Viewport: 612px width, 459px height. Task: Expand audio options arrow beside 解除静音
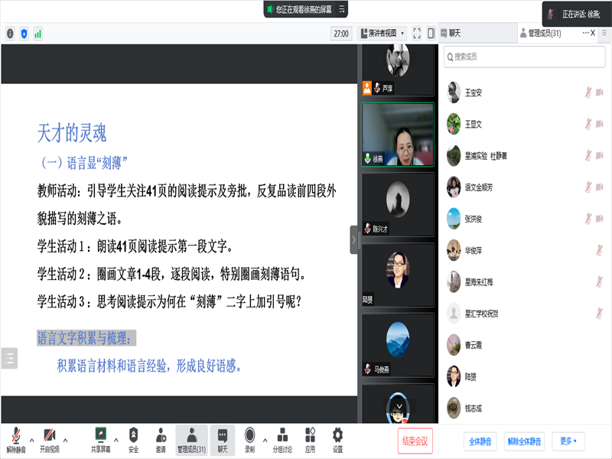click(31, 441)
